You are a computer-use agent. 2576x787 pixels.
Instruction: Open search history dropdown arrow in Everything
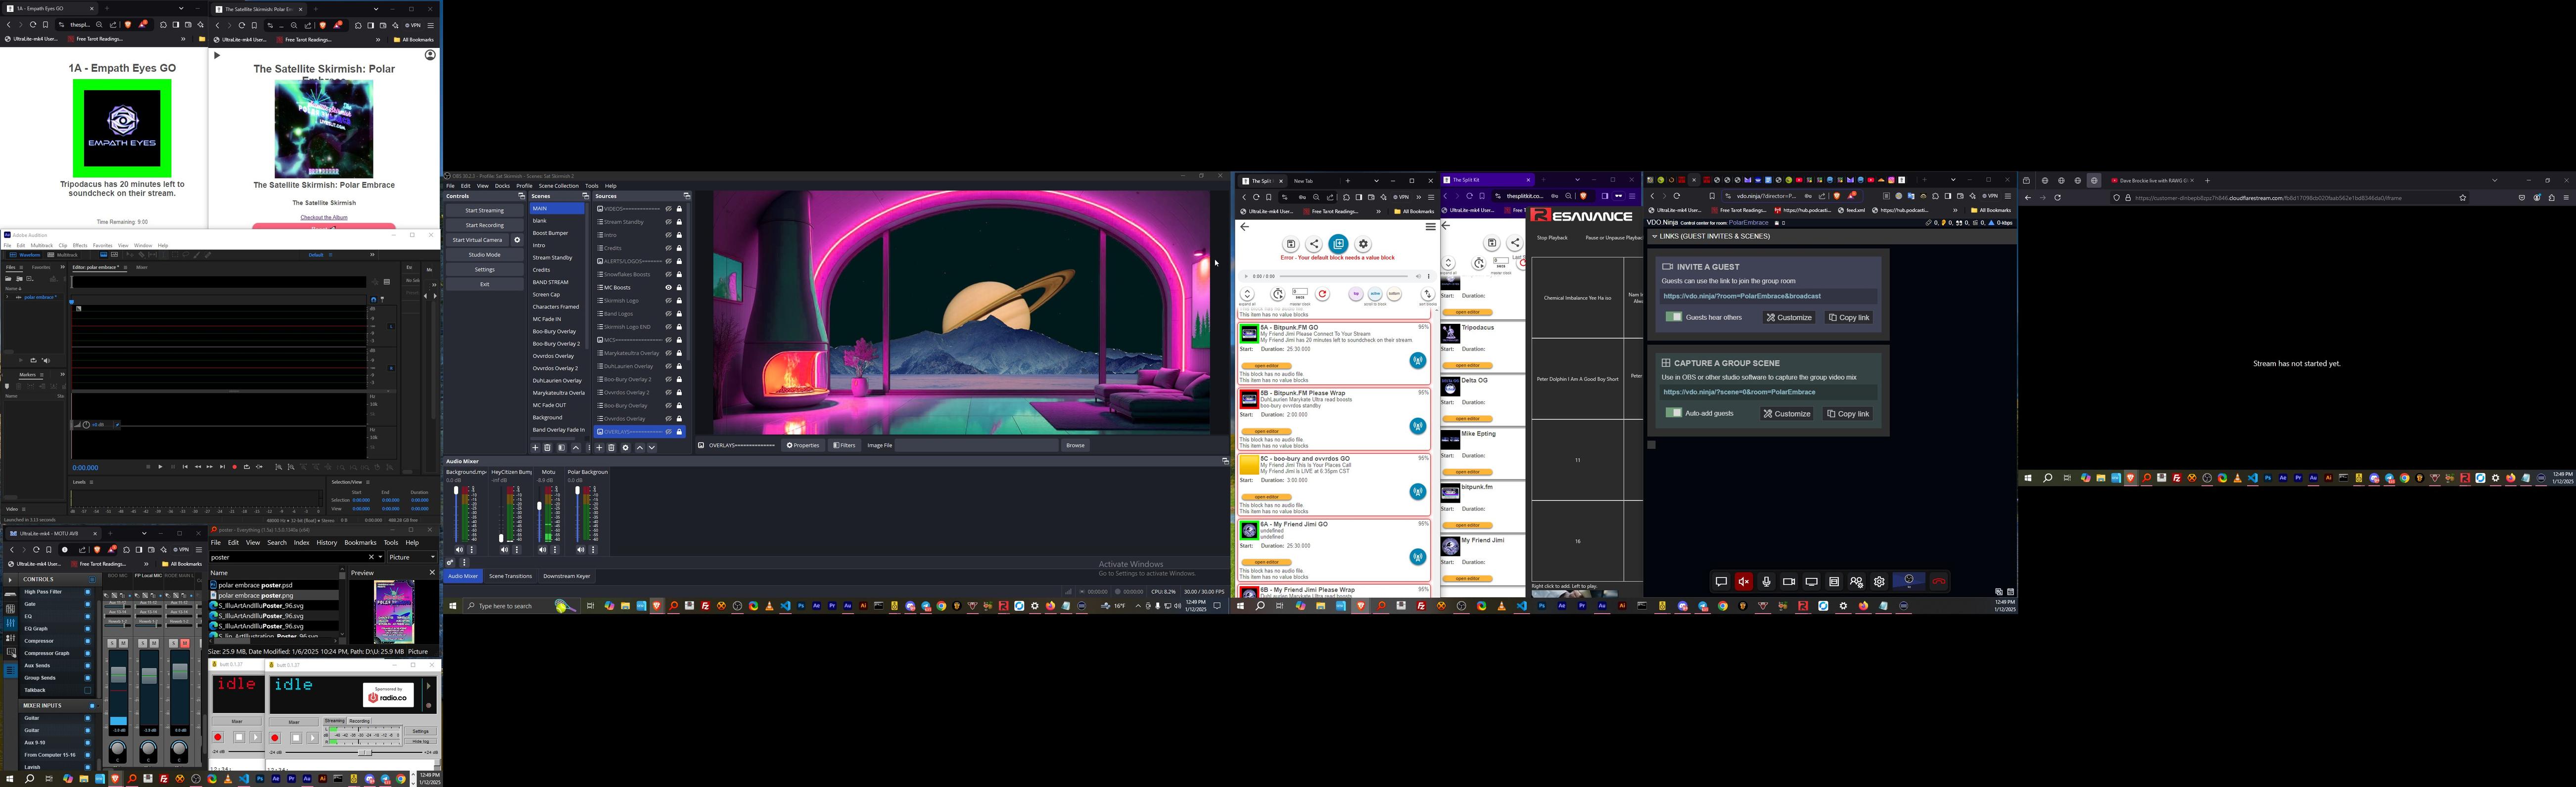point(380,557)
